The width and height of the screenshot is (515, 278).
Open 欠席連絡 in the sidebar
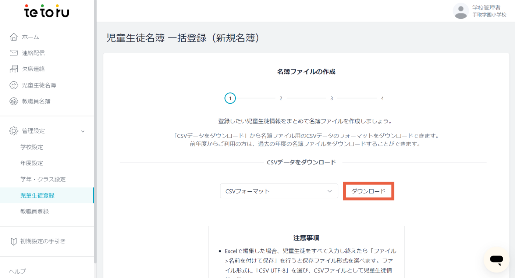[x=33, y=69]
